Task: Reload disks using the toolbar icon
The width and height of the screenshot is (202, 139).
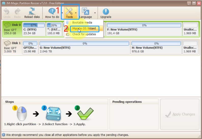Action: click(32, 11)
